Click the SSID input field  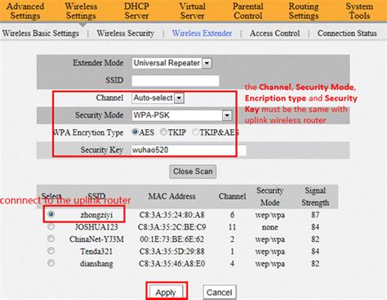tap(176, 81)
